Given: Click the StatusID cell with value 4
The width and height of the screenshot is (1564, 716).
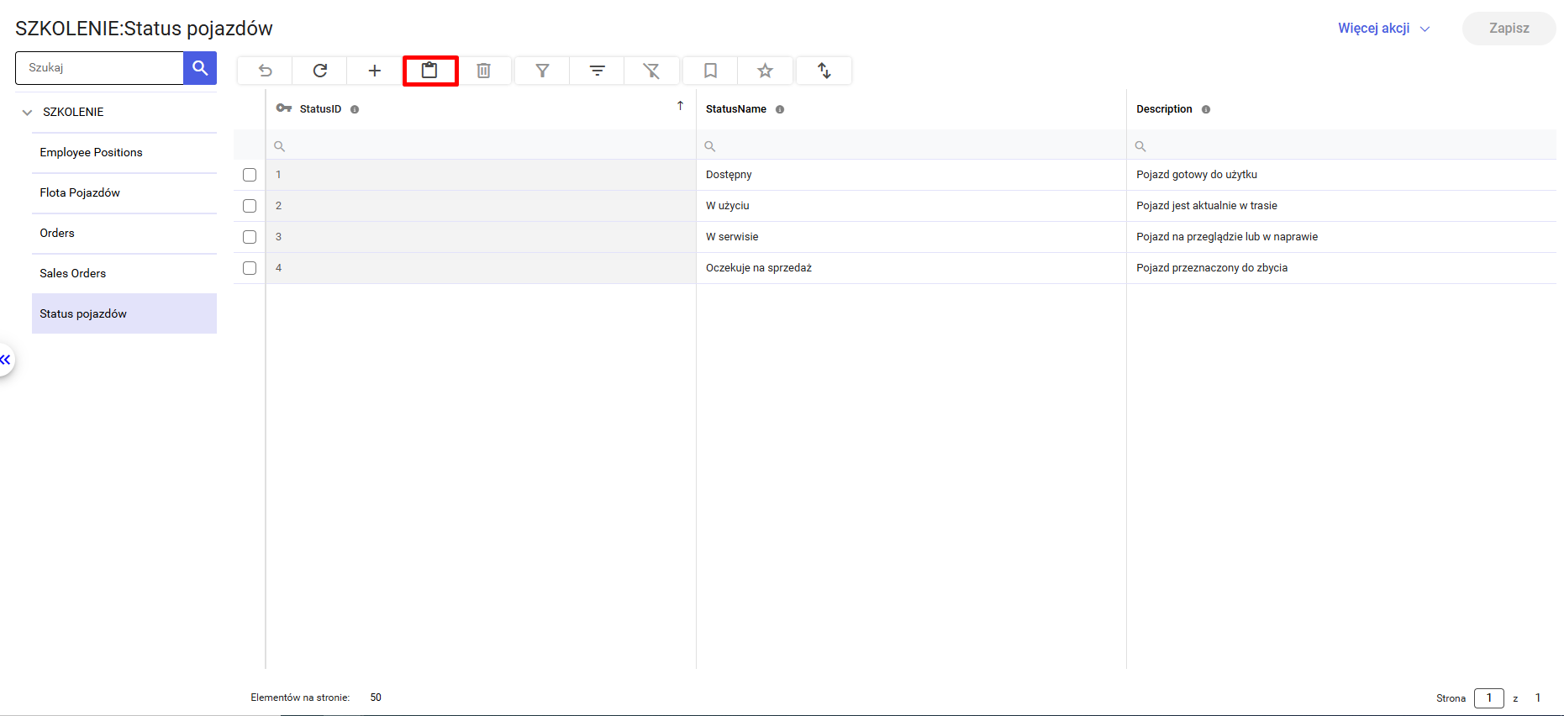Looking at the screenshot, I should pyautogui.click(x=481, y=268).
